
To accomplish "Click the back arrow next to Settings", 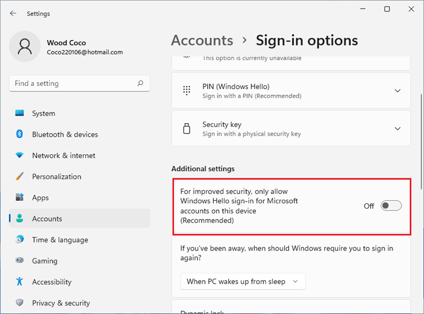I will coord(13,13).
